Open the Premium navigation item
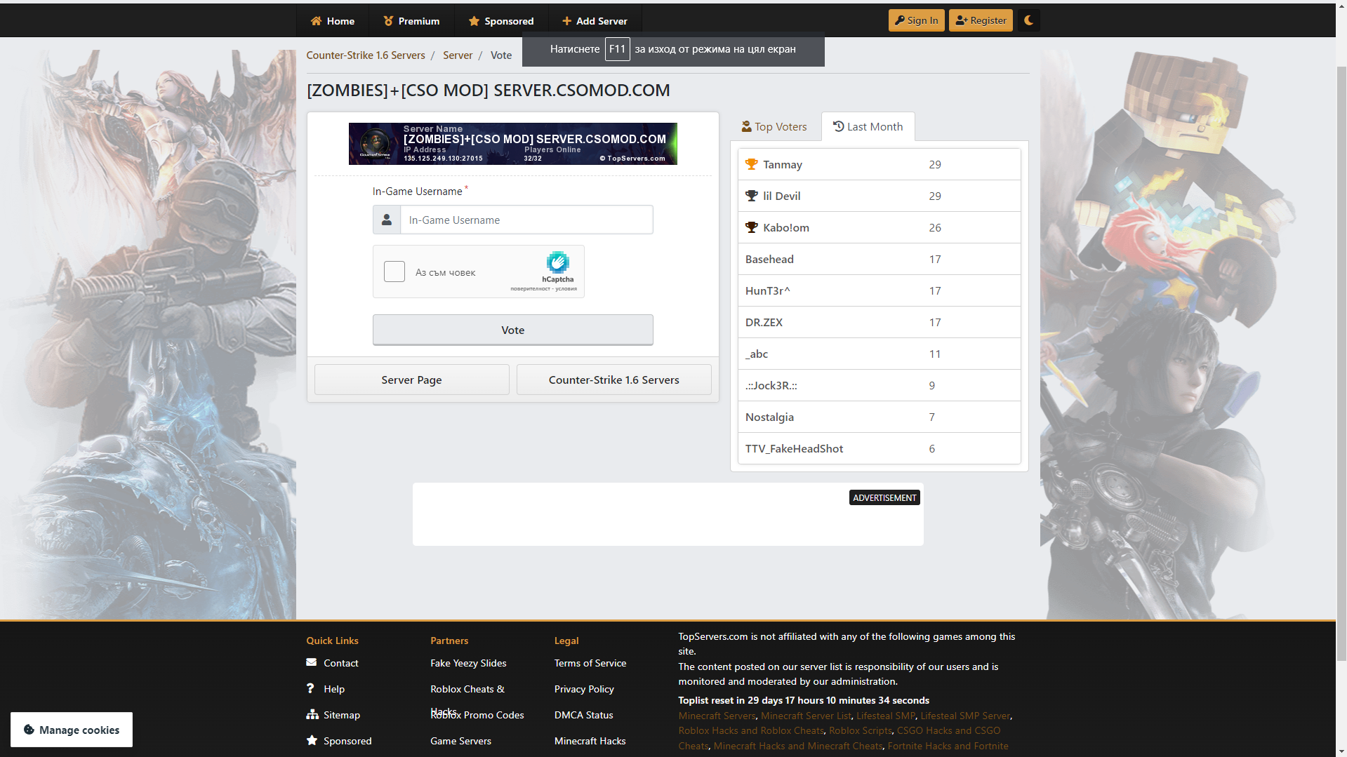Image resolution: width=1347 pixels, height=757 pixels. pyautogui.click(x=411, y=21)
